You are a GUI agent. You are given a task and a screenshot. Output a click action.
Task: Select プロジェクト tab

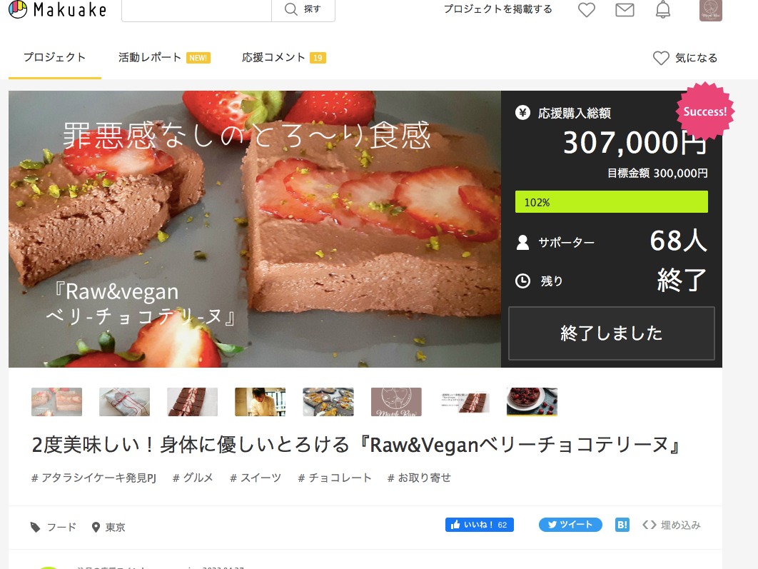55,57
